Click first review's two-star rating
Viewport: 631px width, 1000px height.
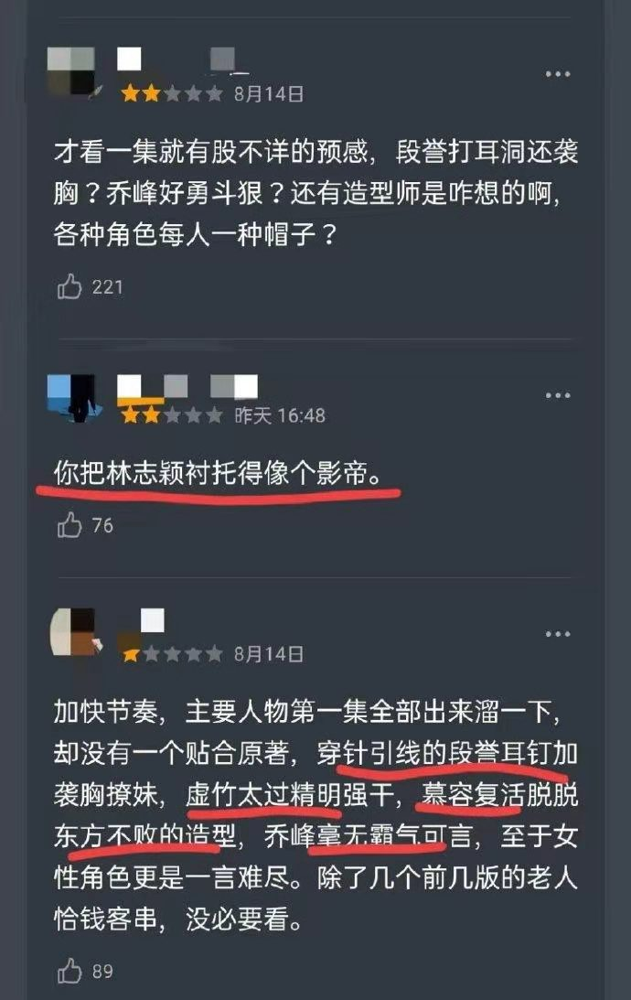click(171, 94)
